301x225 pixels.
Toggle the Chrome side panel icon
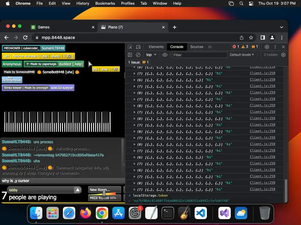(263, 38)
